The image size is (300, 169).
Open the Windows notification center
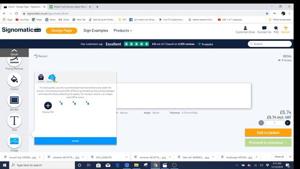tap(287, 165)
